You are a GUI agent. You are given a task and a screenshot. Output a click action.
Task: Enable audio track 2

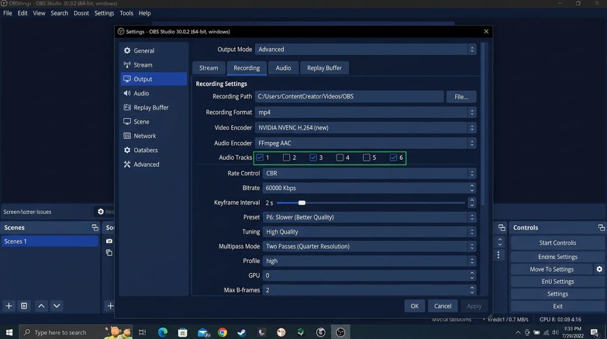tap(286, 157)
